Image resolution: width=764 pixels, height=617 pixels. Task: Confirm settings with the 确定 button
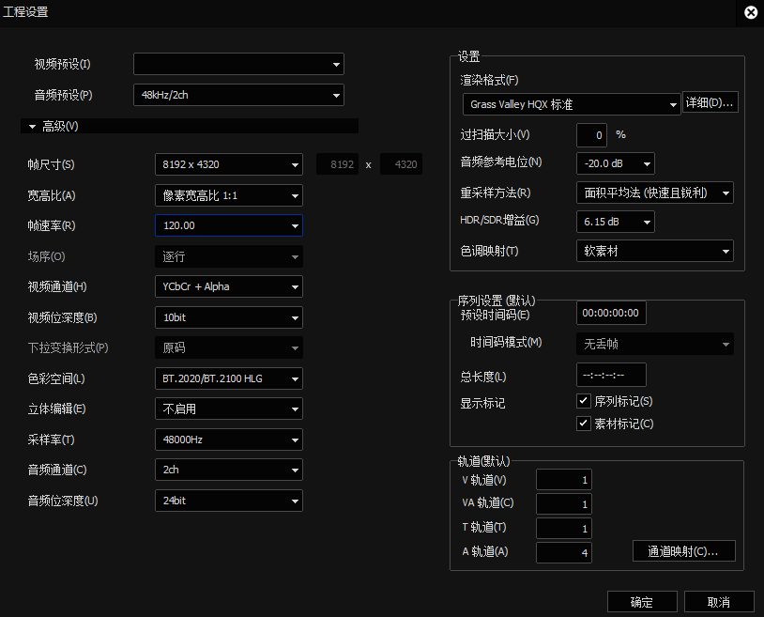click(x=642, y=601)
